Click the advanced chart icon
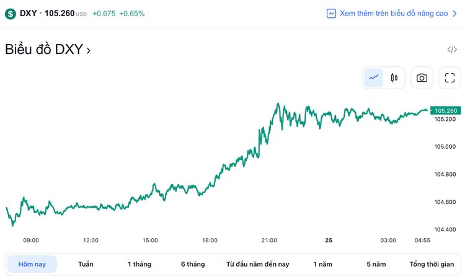This screenshot has width=465, height=279. click(x=332, y=13)
